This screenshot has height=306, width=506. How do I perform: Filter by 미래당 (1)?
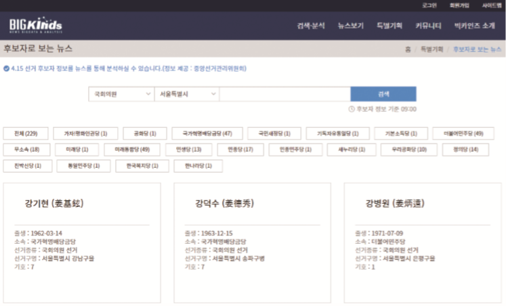pos(77,150)
